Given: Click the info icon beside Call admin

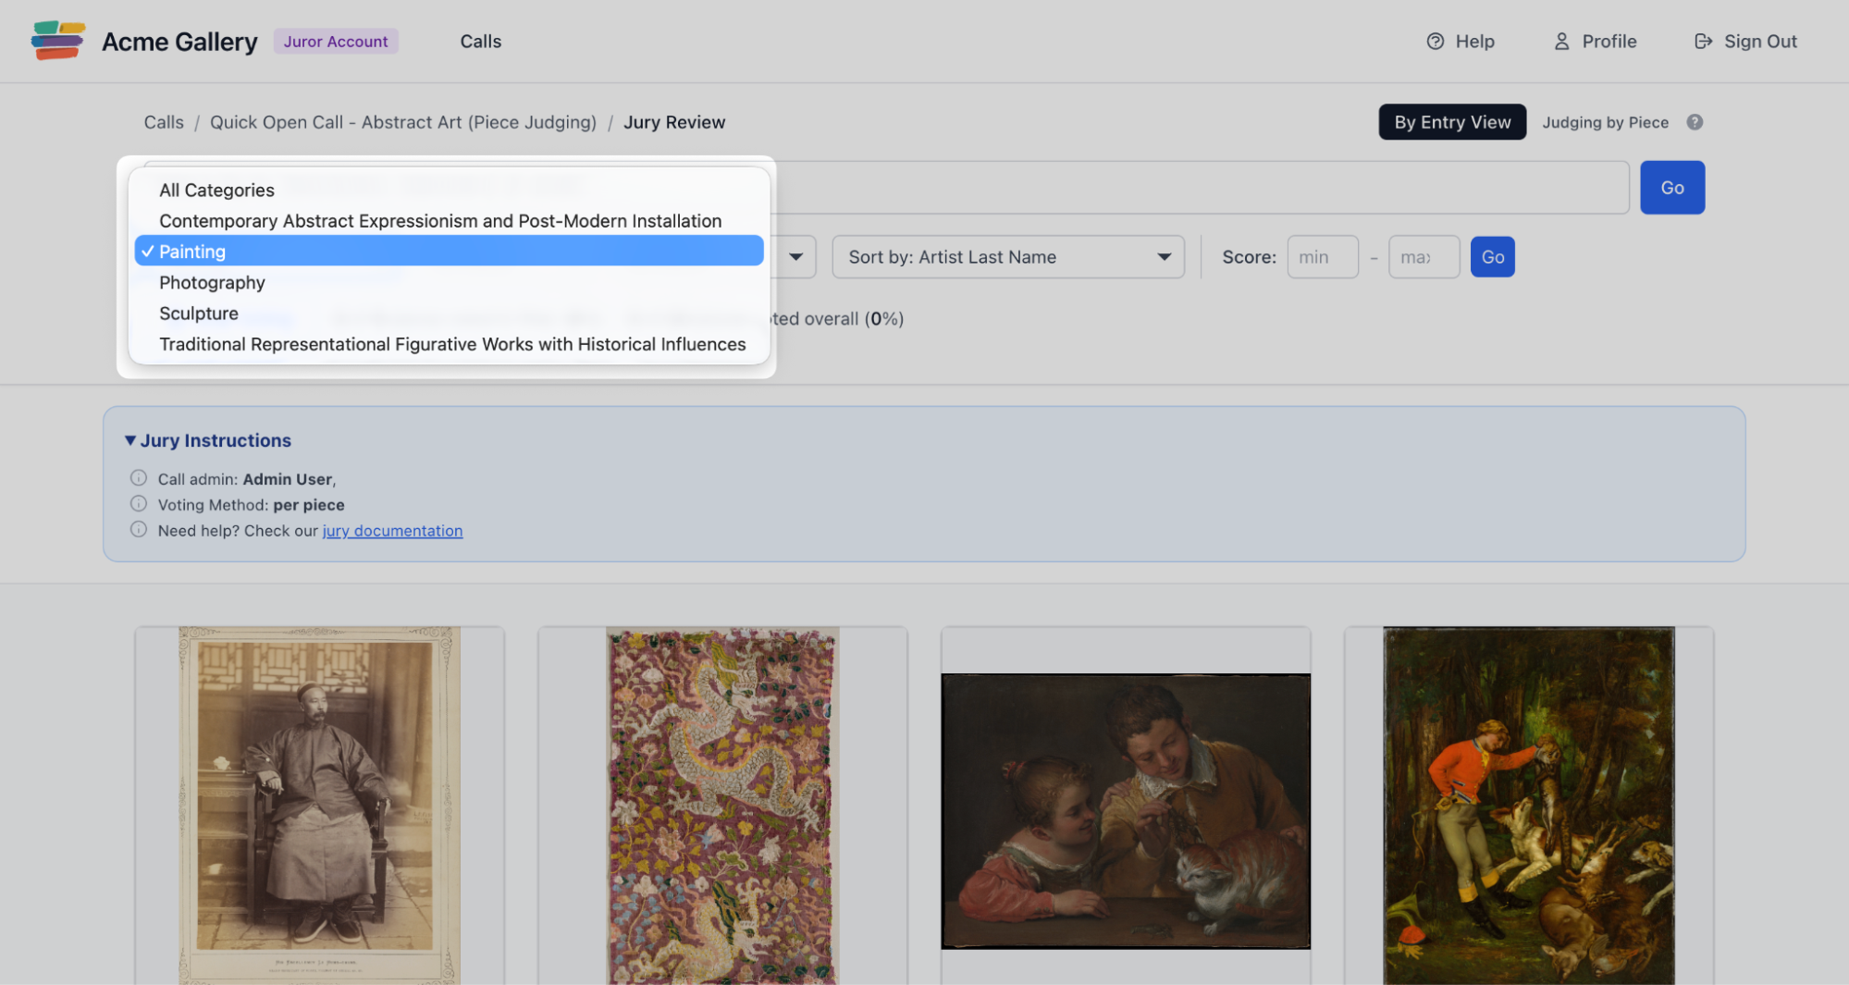Looking at the screenshot, I should coord(139,478).
